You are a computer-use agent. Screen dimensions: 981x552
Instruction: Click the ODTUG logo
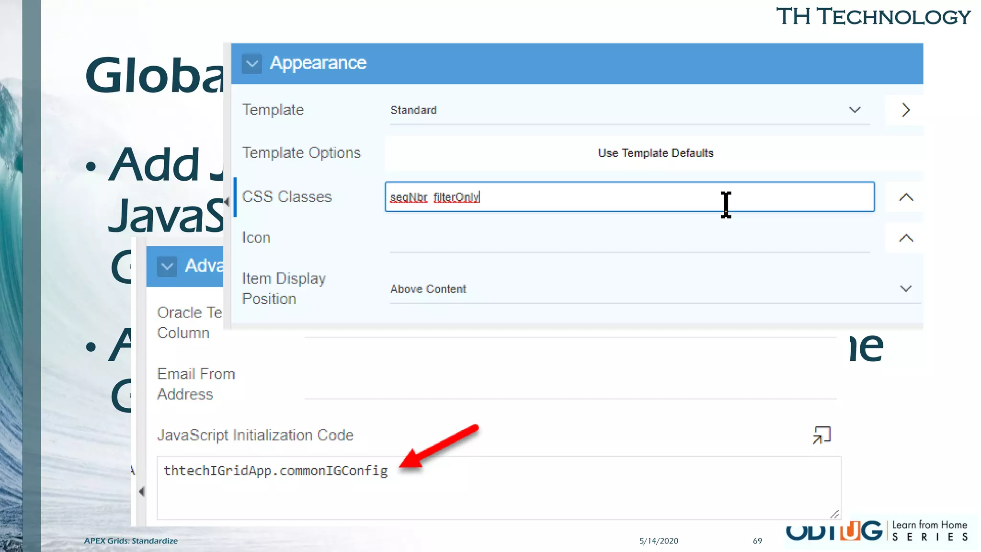click(x=833, y=532)
